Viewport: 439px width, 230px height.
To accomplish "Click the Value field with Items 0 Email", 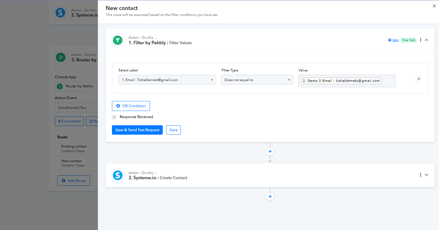I will (347, 81).
